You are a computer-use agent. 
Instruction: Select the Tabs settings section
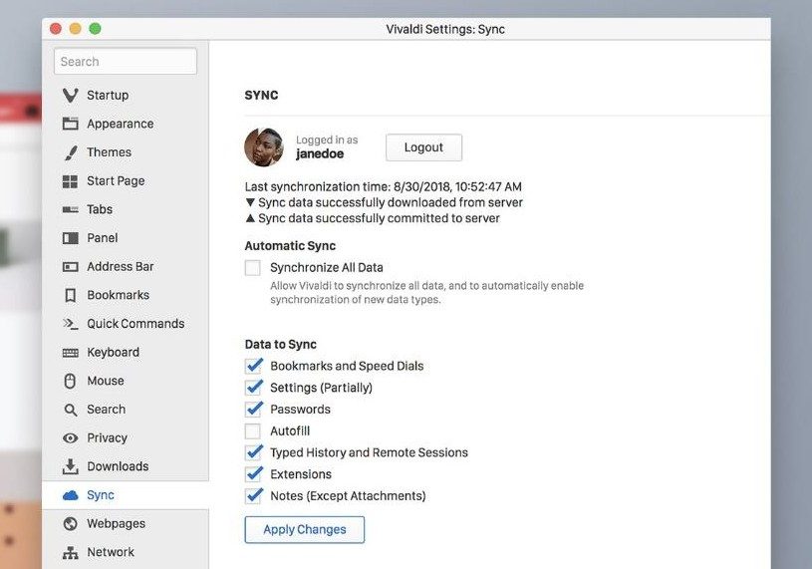[126, 209]
